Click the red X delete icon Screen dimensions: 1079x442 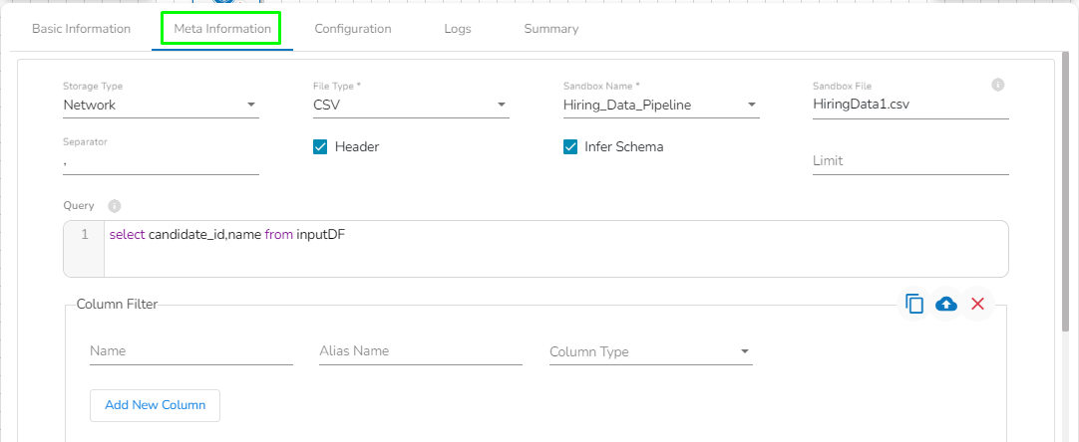(977, 304)
